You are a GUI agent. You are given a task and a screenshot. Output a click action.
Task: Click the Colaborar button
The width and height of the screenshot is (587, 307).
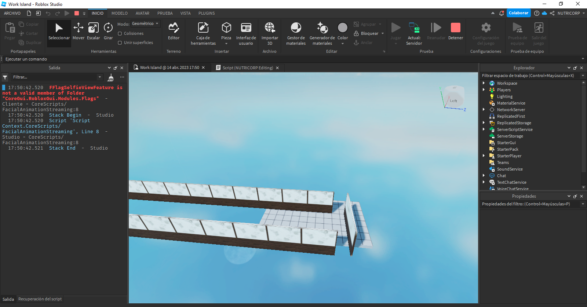518,13
